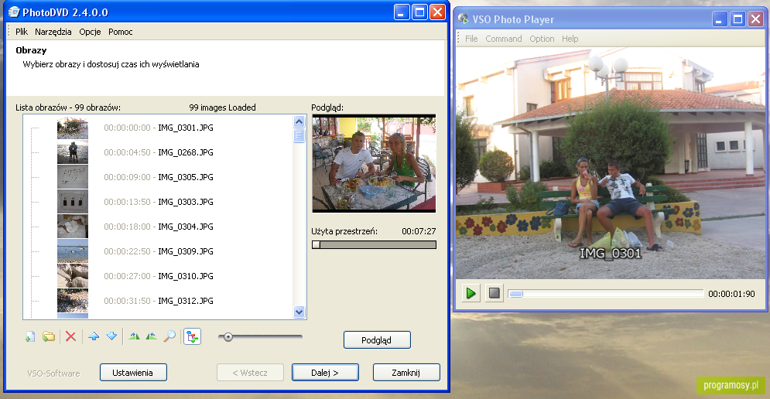770x399 pixels.
Task: Click the Zamknij close button
Action: [406, 373]
